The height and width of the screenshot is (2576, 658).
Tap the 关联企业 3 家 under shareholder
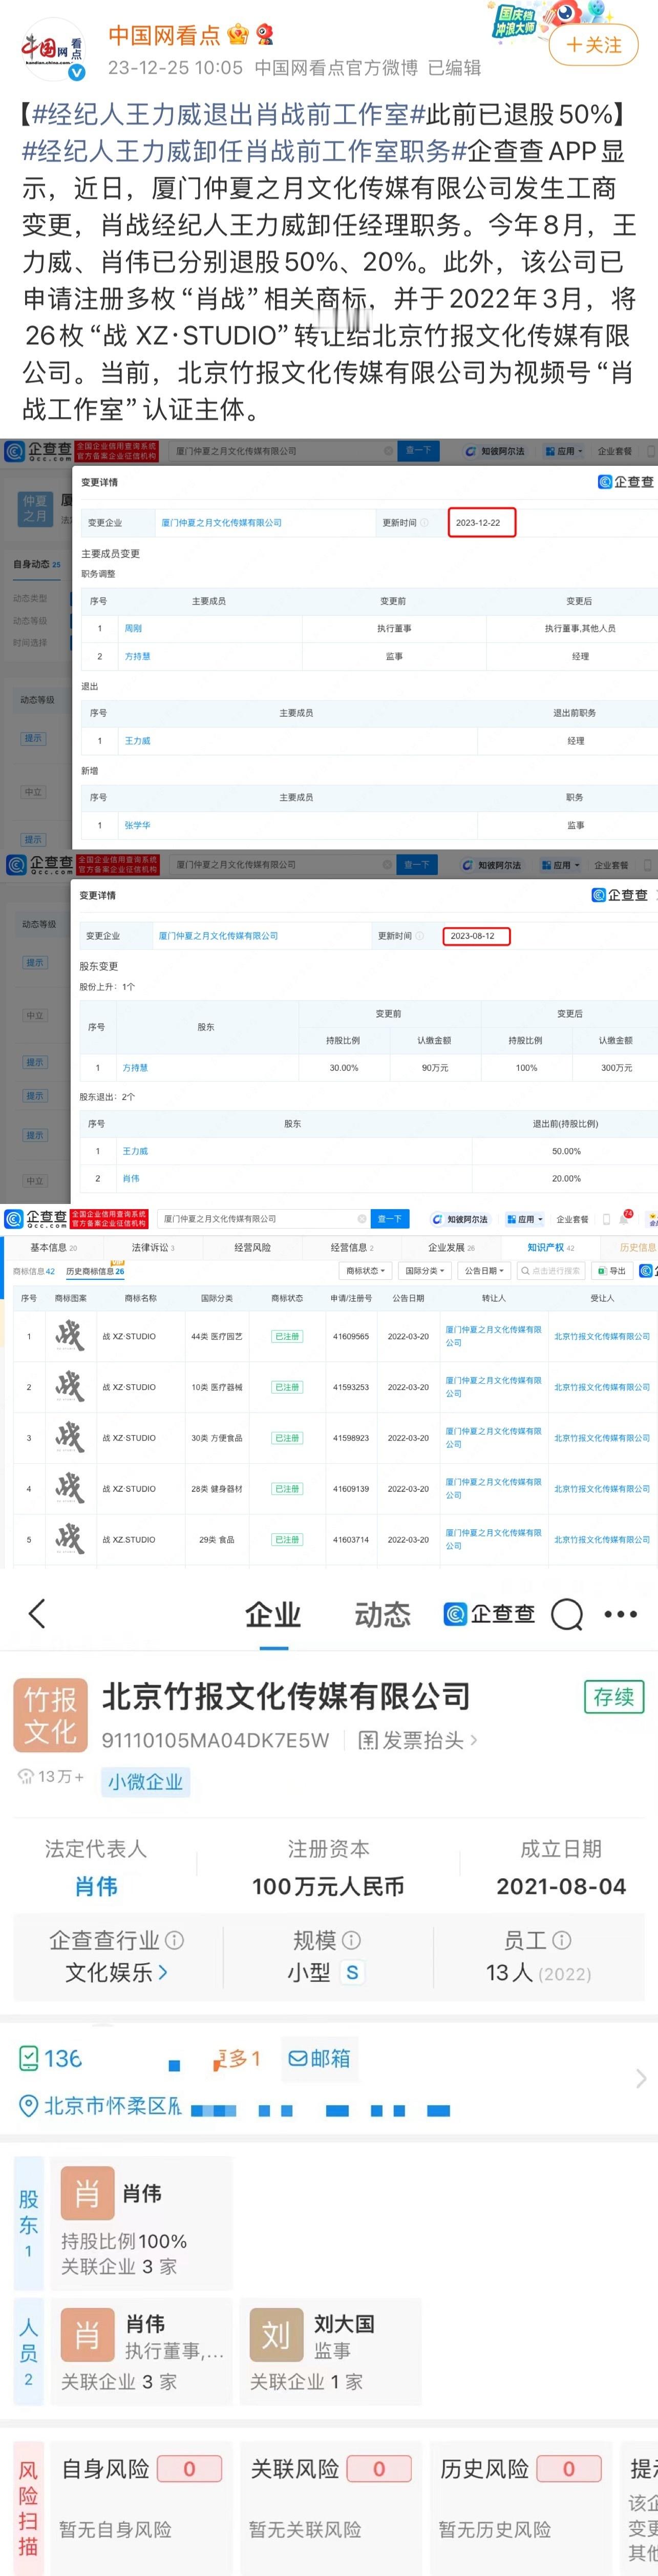pyautogui.click(x=119, y=2267)
